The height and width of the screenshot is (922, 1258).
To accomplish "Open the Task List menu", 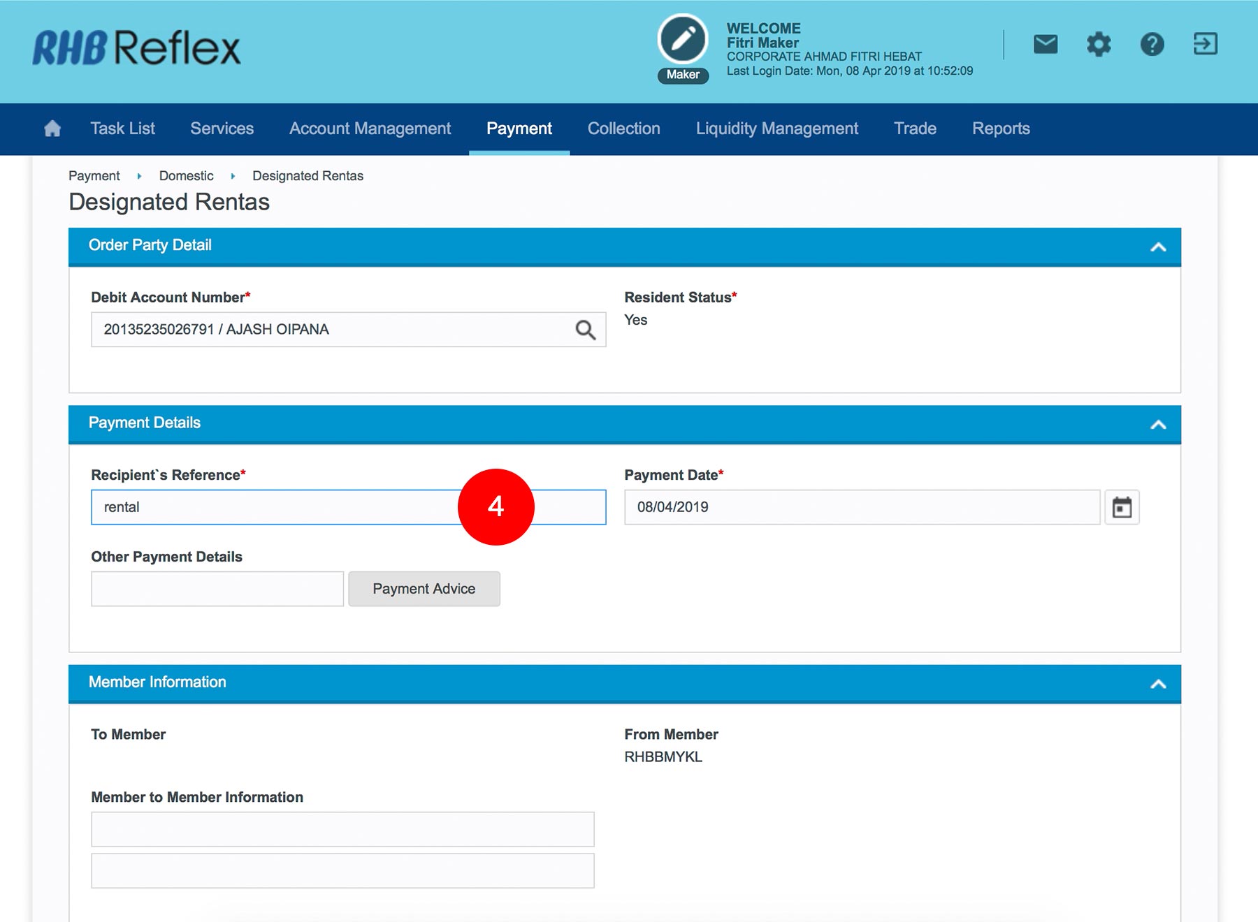I will [x=122, y=129].
